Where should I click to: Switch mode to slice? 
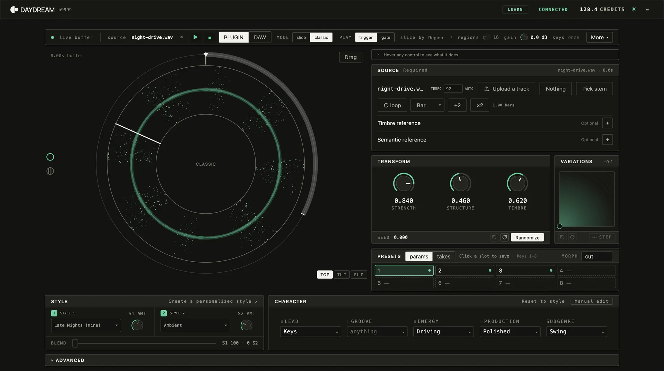[301, 37]
